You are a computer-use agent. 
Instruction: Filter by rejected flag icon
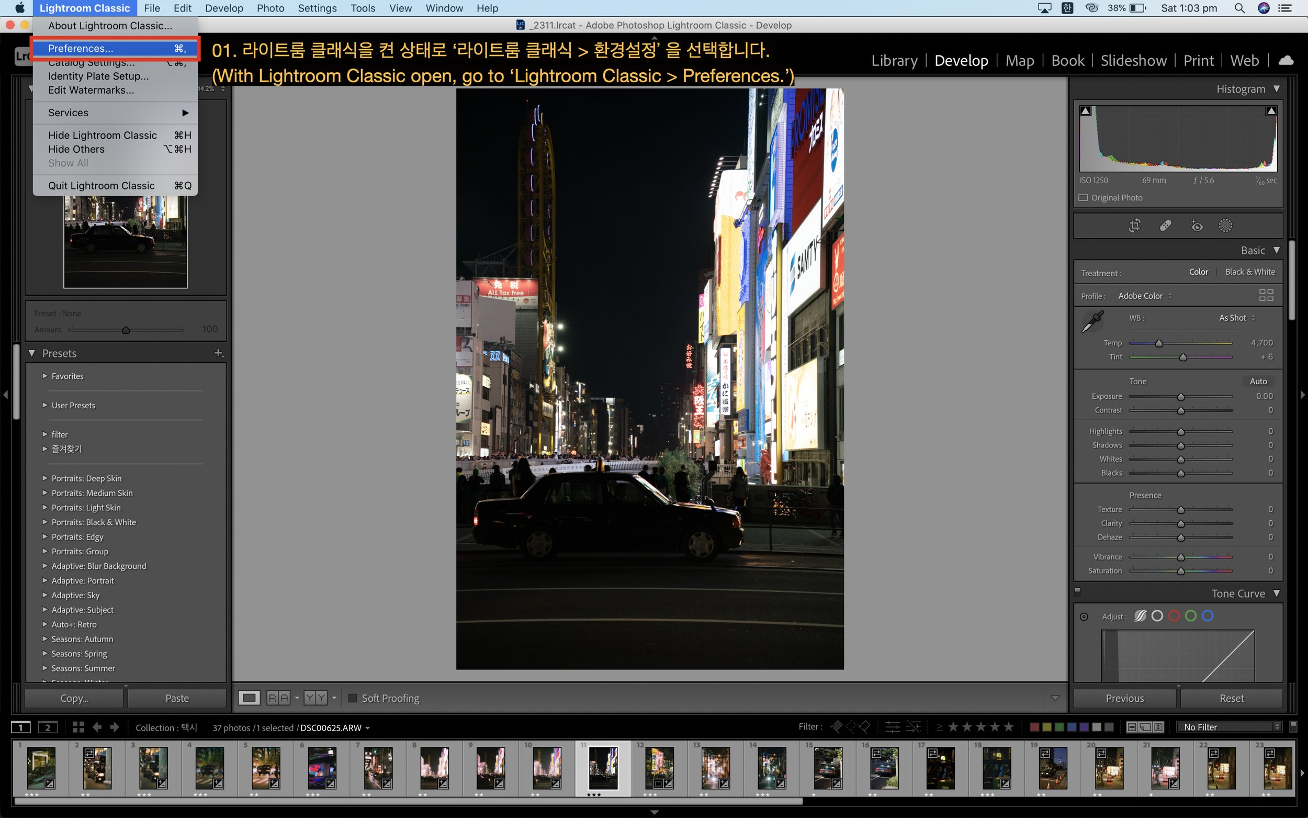(x=865, y=726)
